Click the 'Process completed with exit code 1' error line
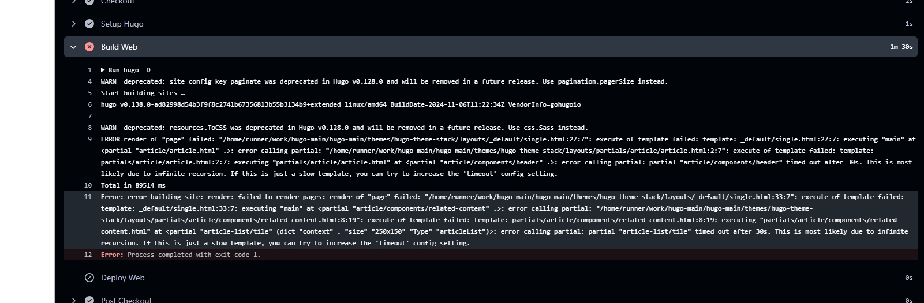 193,255
